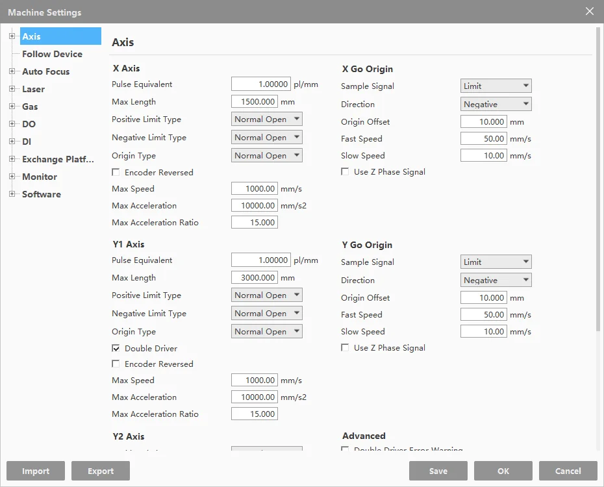Save the machine settings

(x=438, y=471)
